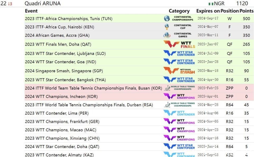
Task: Click Lima's WTT Contender logo
Action: (179, 113)
